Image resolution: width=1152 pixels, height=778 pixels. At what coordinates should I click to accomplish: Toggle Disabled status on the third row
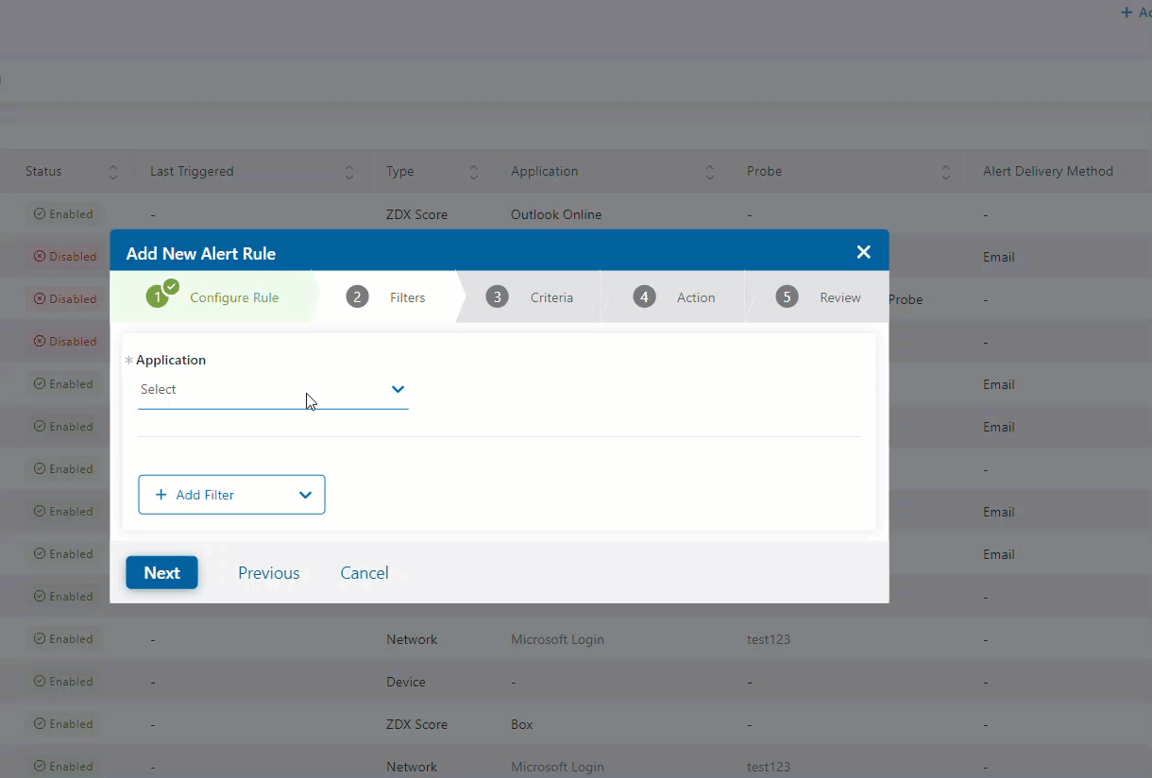pos(66,298)
